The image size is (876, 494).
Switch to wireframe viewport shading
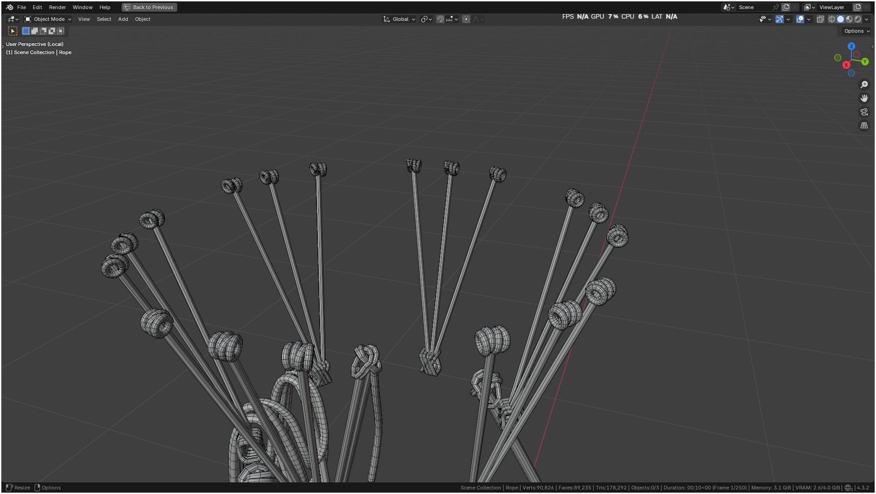832,19
